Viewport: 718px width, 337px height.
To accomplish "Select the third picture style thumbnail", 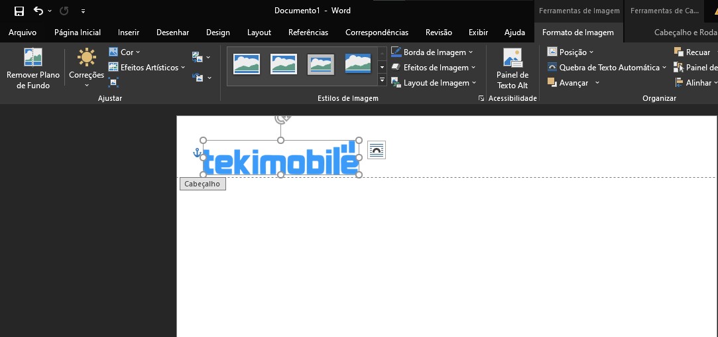I will click(320, 64).
